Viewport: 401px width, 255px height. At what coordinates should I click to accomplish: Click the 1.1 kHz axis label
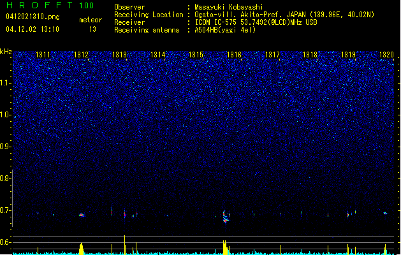click(x=6, y=83)
